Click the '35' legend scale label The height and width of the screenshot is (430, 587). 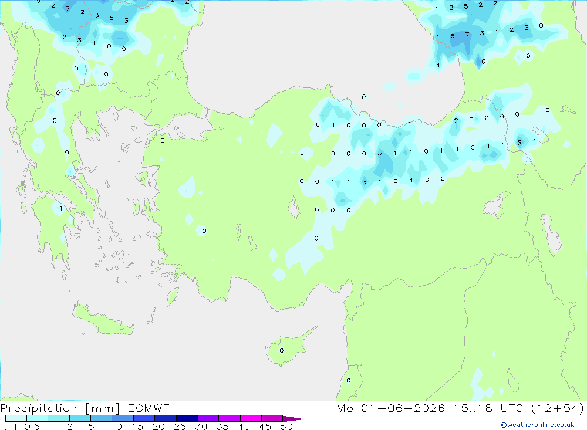(222, 426)
